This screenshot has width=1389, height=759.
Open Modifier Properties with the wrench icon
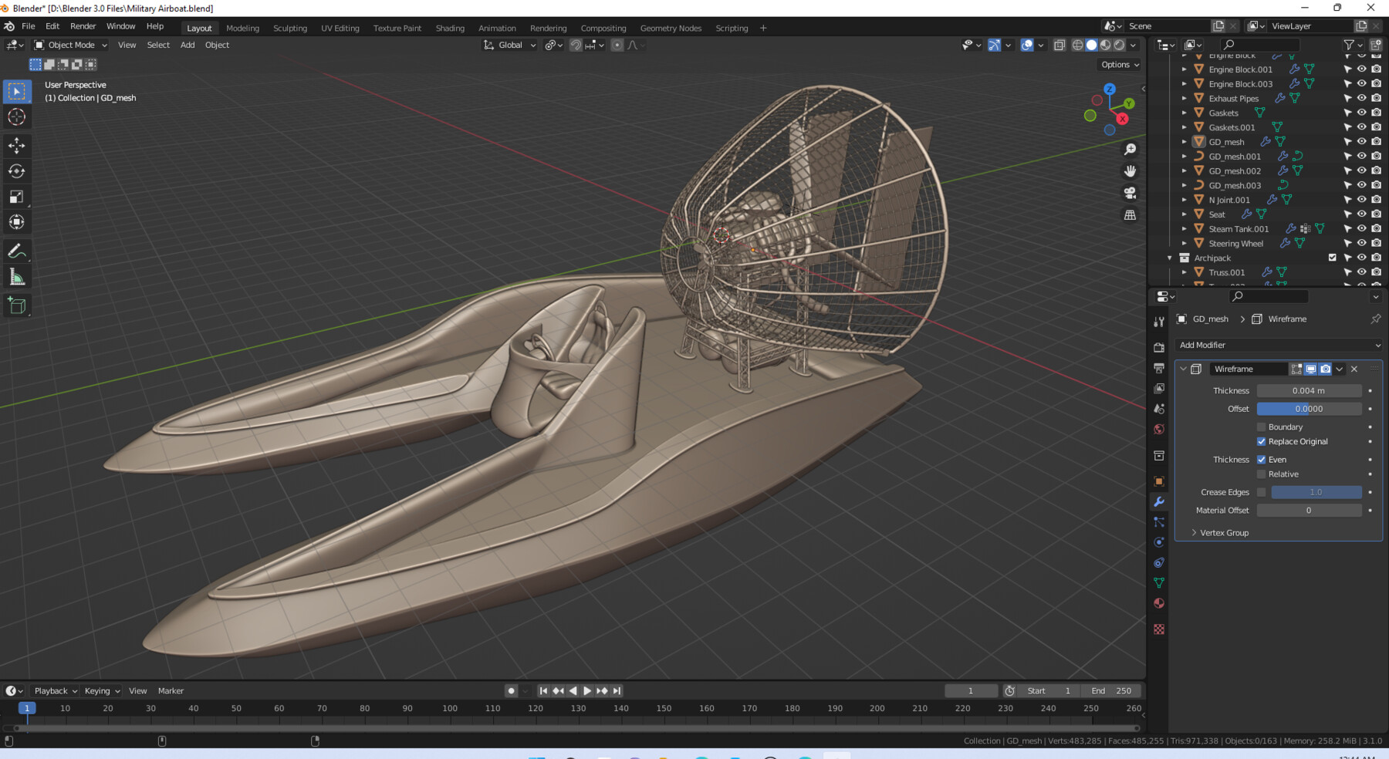pyautogui.click(x=1158, y=501)
